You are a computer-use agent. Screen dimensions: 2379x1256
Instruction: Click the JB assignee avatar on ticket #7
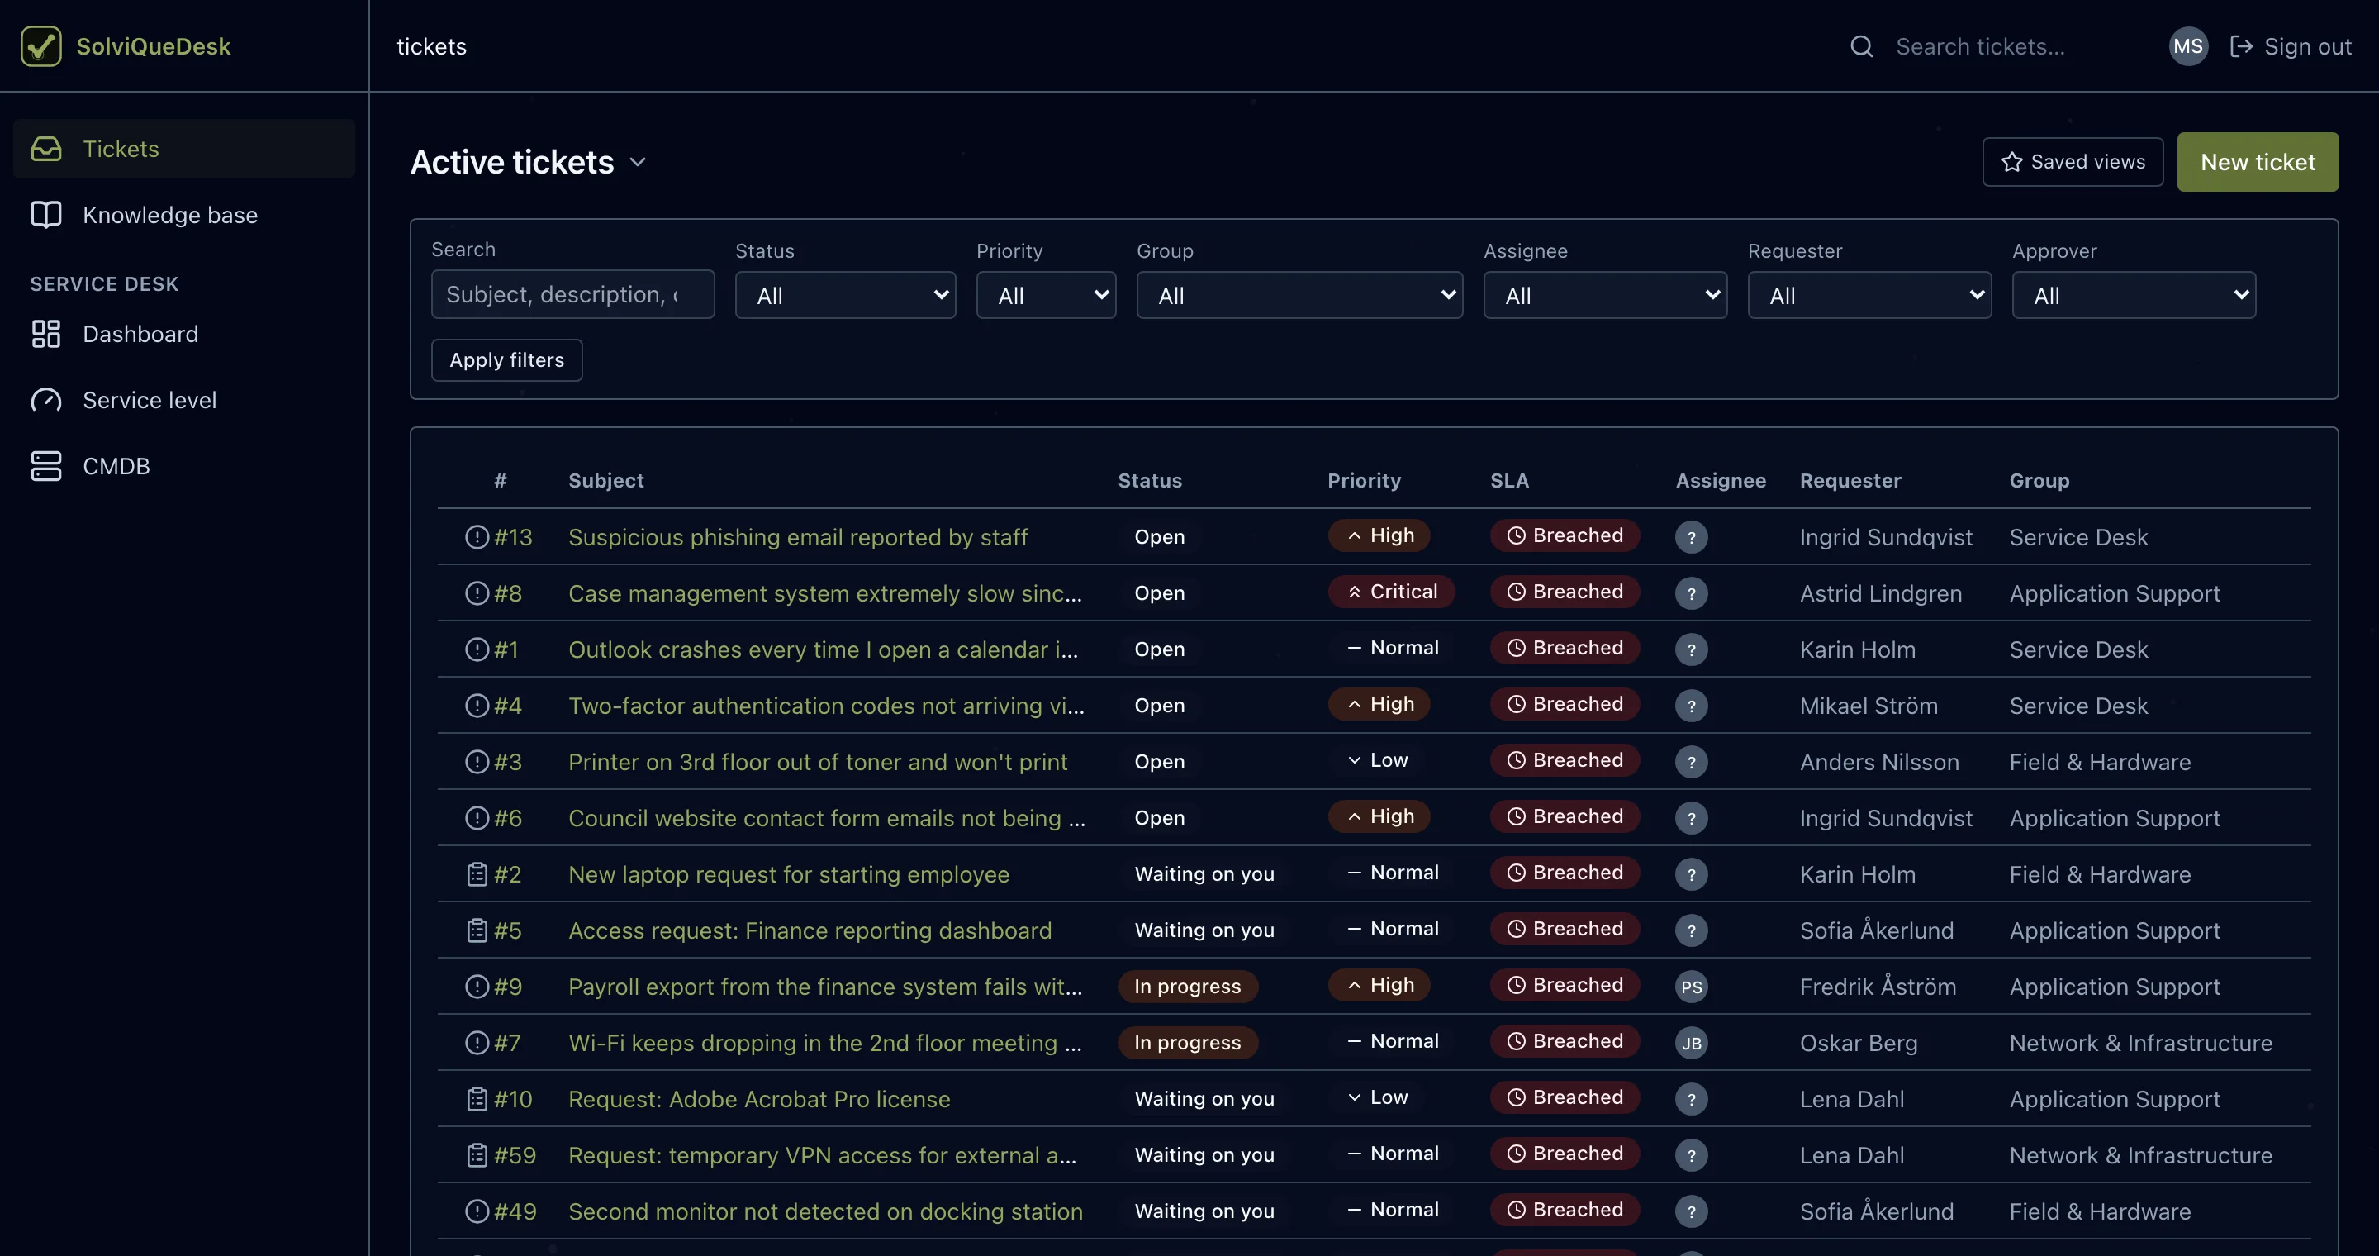[x=1691, y=1043]
